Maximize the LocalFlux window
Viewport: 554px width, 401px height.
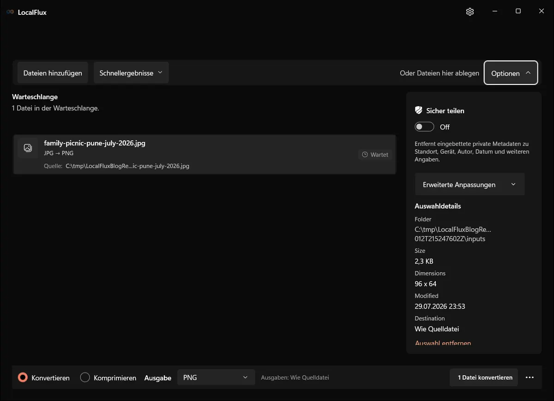point(518,12)
